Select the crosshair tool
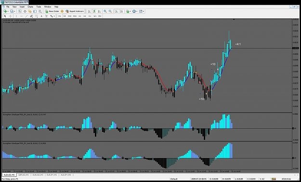 pyautogui.click(x=11, y=16)
